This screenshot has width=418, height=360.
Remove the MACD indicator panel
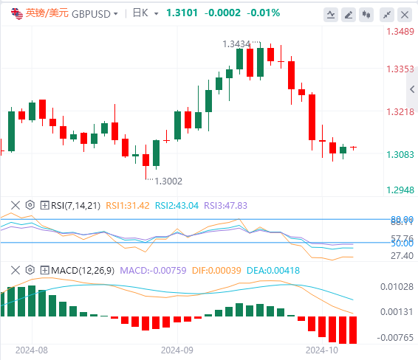pyautogui.click(x=16, y=270)
